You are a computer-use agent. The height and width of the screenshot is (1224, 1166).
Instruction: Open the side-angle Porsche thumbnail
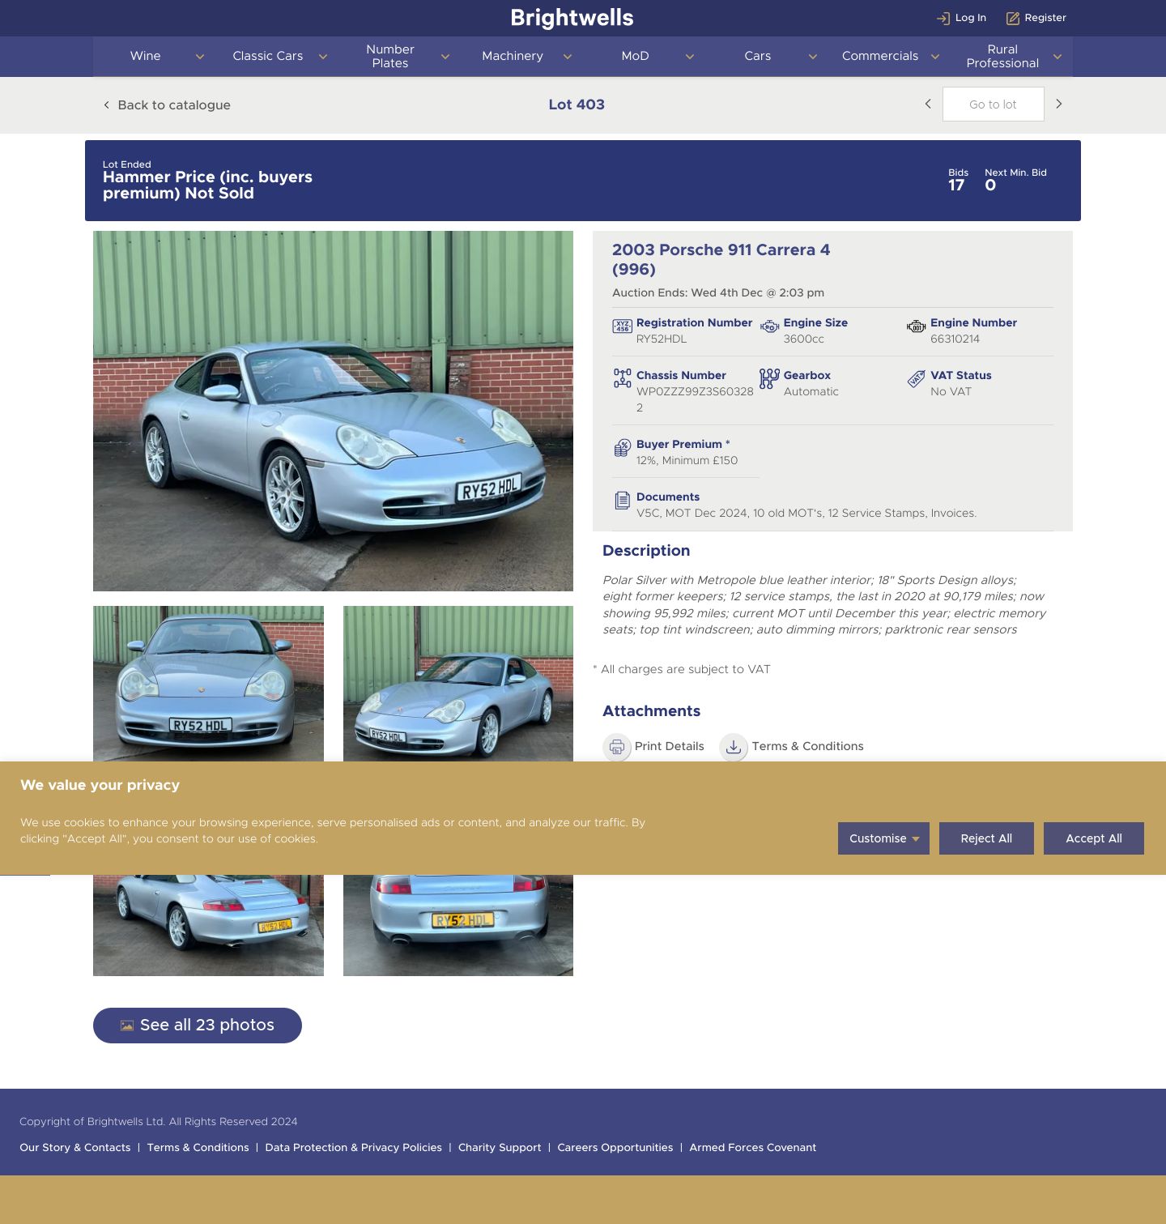click(458, 684)
